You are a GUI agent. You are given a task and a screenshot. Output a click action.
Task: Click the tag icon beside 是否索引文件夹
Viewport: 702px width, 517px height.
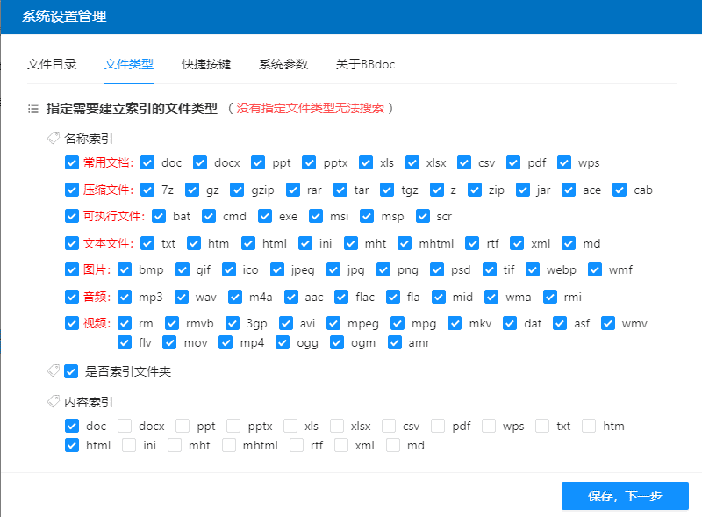point(54,370)
